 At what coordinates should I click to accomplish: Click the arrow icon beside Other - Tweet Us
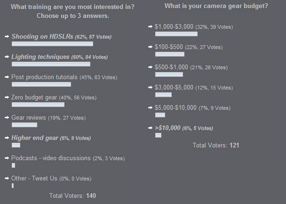tap(7, 179)
